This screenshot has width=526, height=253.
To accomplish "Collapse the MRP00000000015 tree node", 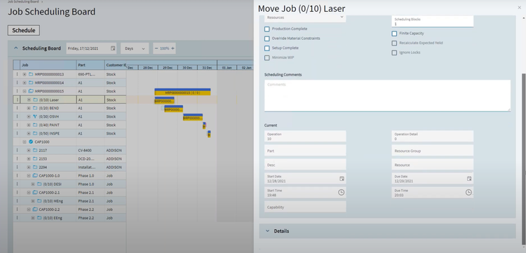I will pos(25,91).
